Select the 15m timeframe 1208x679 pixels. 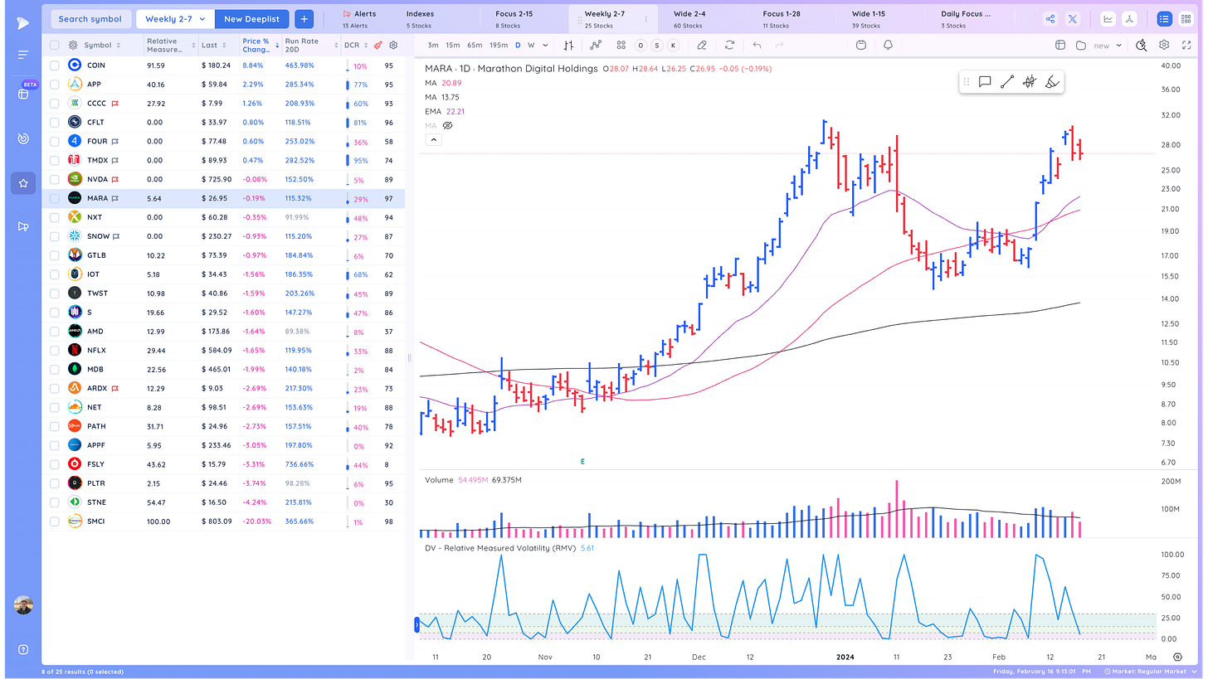pos(452,46)
